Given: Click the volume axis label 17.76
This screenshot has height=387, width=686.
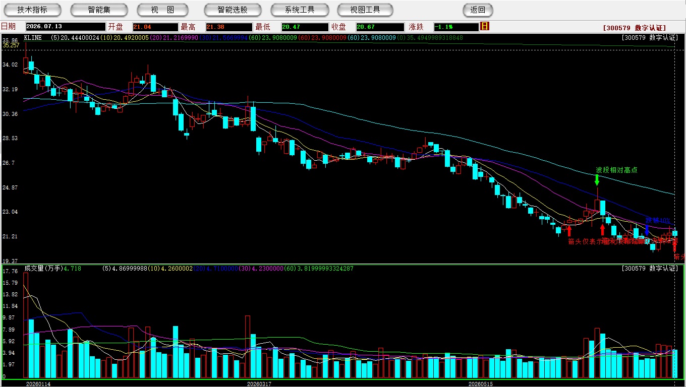Looking at the screenshot, I should coord(10,271).
